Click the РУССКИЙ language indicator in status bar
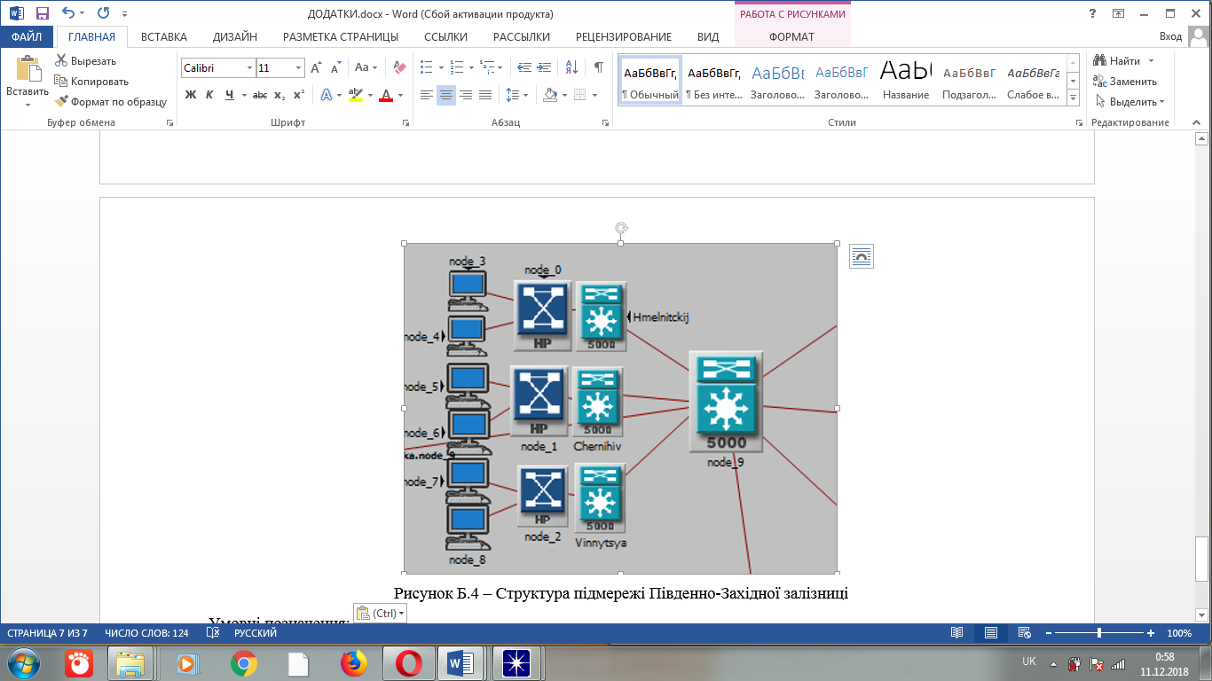 256,633
